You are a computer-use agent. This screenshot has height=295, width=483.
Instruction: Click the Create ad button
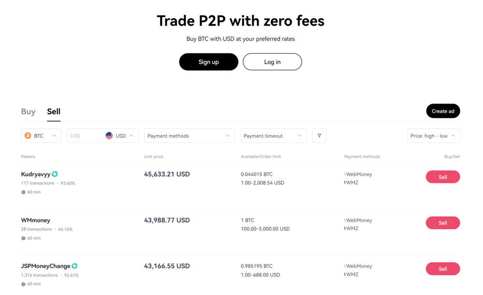(443, 111)
